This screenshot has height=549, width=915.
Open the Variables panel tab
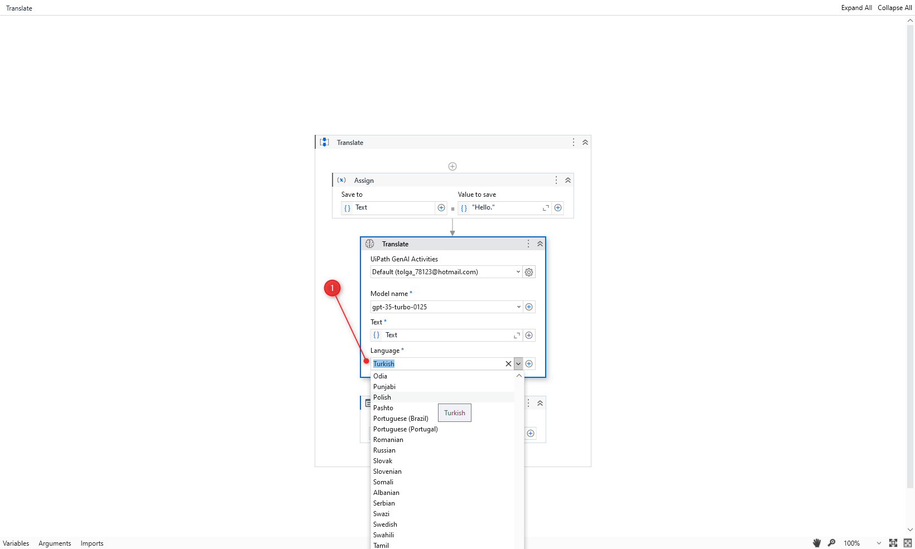[16, 543]
